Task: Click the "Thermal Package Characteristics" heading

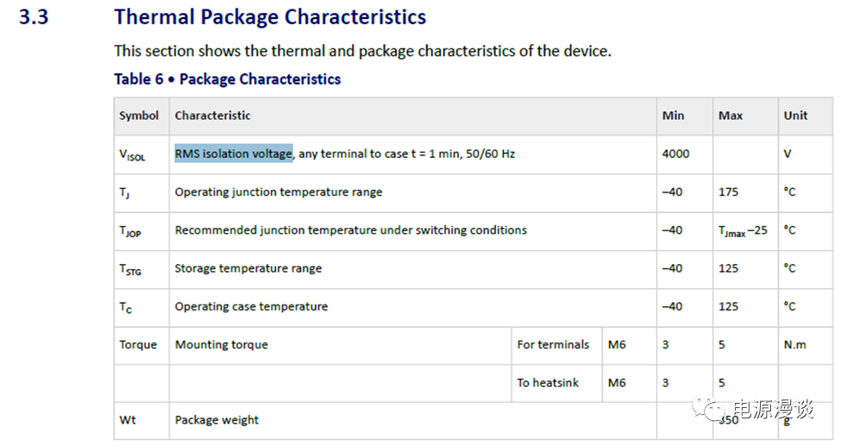Action: click(270, 16)
